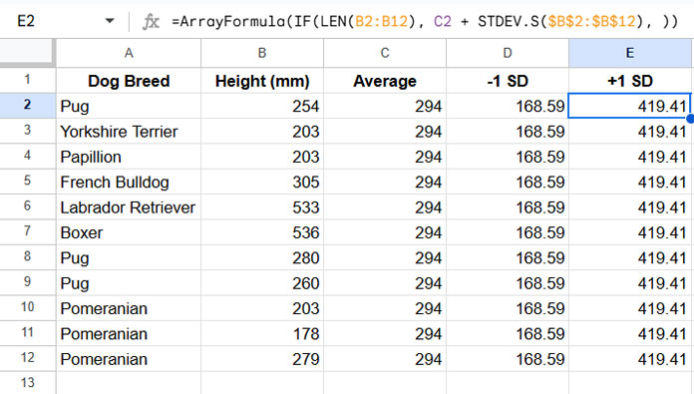Screen dimensions: 694x394
Task: Click the Height (mm) header cell
Action: [x=262, y=81]
